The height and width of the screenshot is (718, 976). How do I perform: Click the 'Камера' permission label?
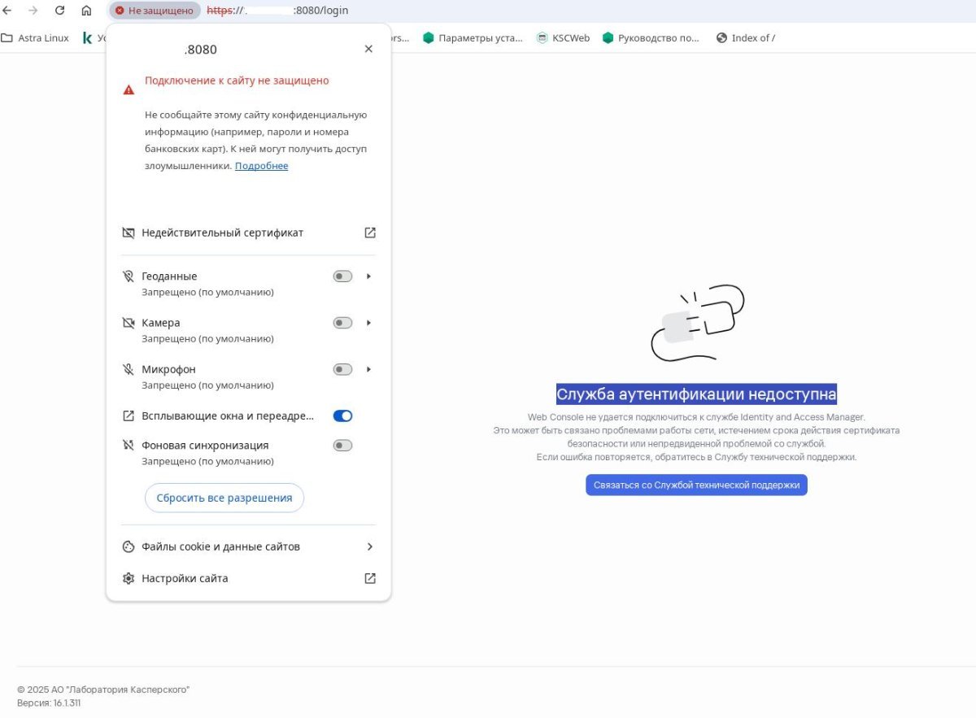161,323
